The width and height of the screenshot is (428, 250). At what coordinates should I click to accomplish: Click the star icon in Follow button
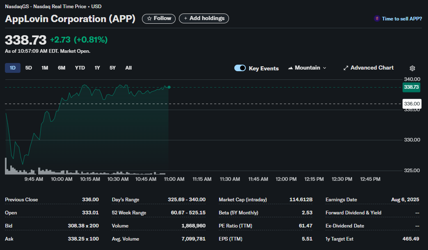point(149,18)
